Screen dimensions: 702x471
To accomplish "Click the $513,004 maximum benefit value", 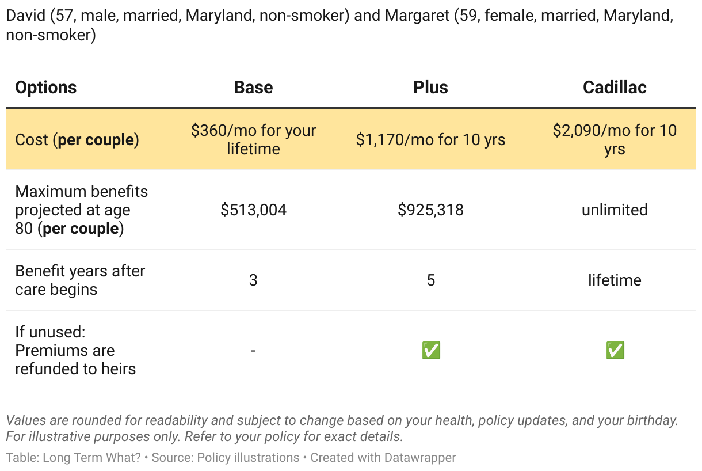I will (x=253, y=210).
